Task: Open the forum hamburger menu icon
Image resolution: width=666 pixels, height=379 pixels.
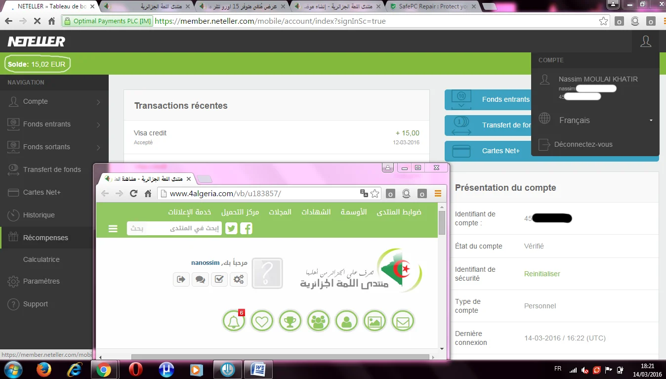Action: point(113,228)
